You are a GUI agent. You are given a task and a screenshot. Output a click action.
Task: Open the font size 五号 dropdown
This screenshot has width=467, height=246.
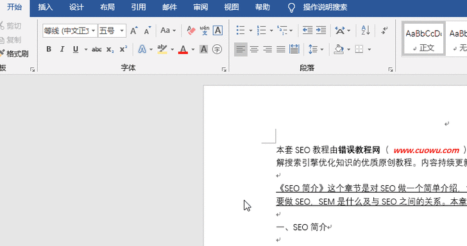click(x=122, y=31)
